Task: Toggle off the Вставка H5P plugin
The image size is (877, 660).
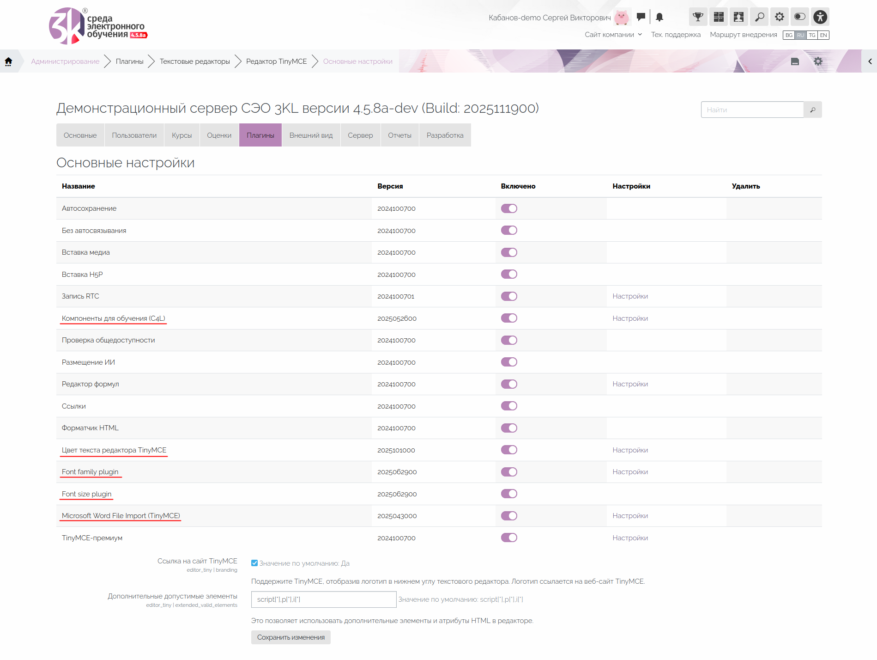Action: point(509,275)
